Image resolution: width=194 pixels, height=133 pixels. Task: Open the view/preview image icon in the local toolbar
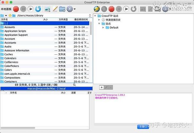48,9
